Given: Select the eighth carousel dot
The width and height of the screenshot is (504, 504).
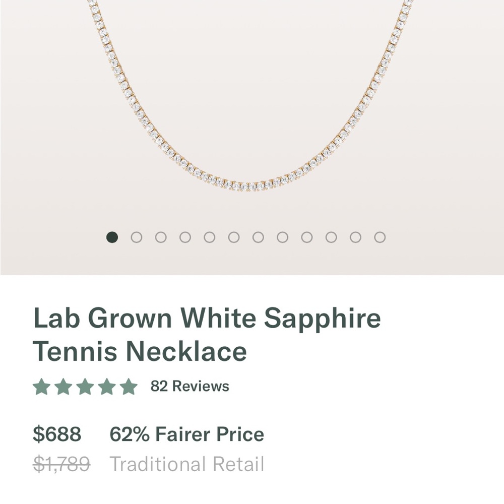Looking at the screenshot, I should pyautogui.click(x=282, y=236).
